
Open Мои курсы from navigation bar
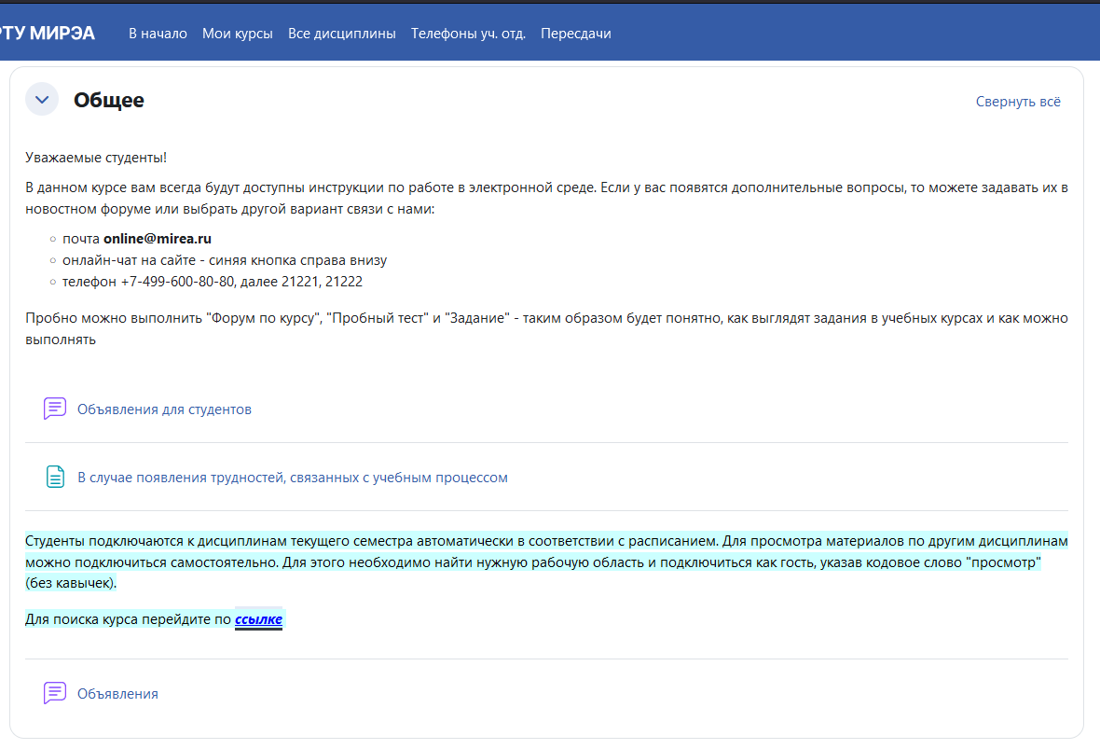pyautogui.click(x=238, y=34)
